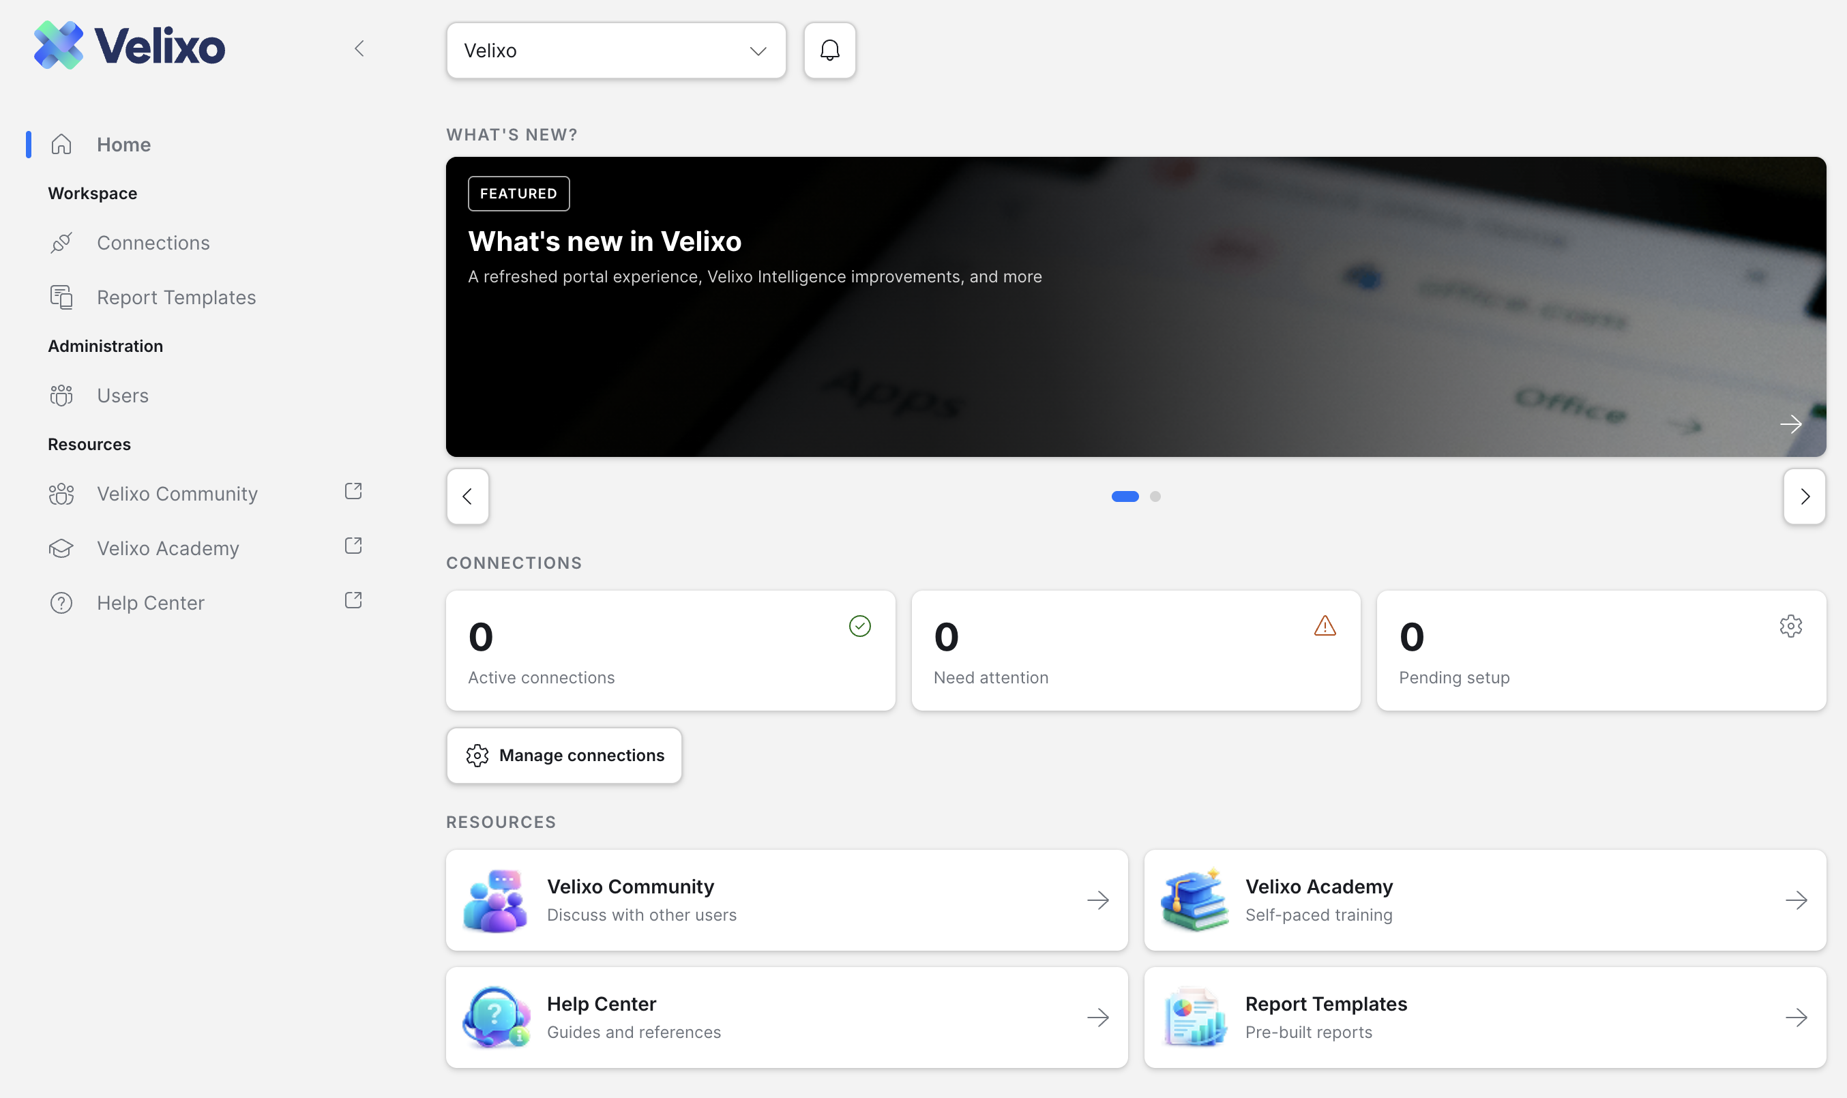Click external-link icon beside Velixo Academy

click(x=353, y=546)
